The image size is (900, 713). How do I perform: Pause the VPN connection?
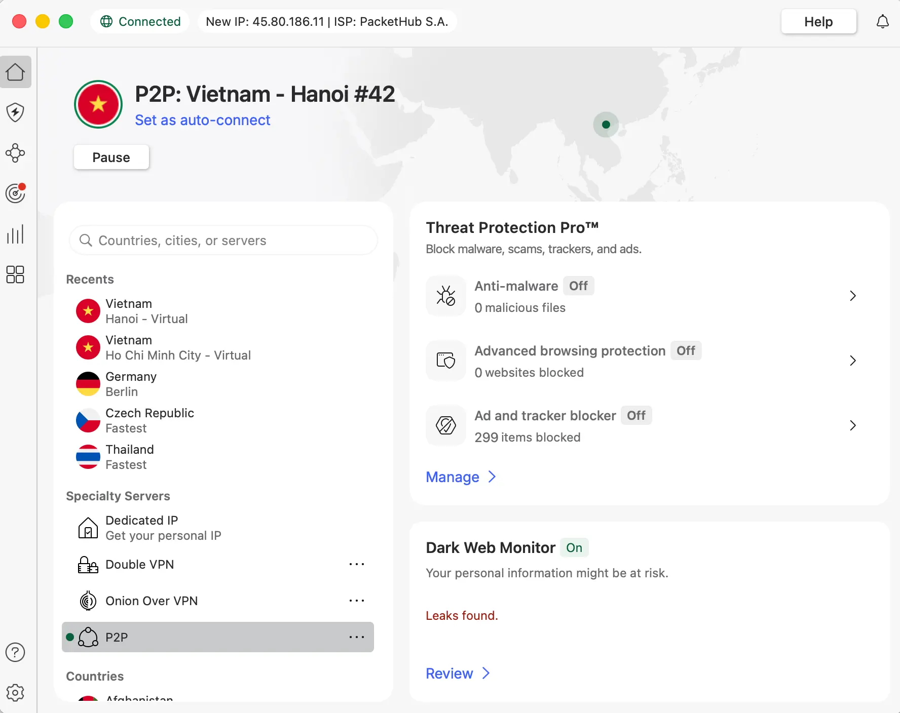[111, 157]
